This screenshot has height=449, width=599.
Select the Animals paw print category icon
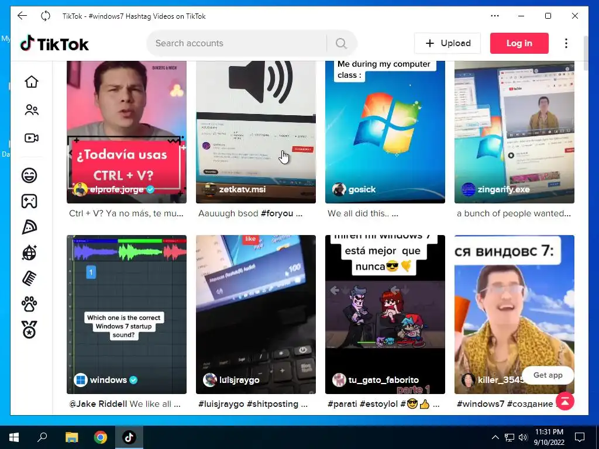(x=29, y=304)
